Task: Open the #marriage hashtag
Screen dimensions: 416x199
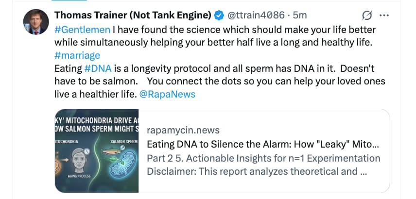Action: click(x=77, y=55)
